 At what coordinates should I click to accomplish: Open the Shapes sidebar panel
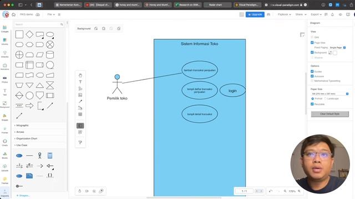5,117
